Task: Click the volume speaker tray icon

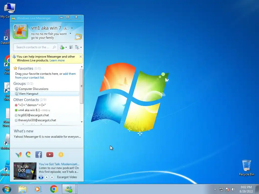Action: [x=233, y=189]
